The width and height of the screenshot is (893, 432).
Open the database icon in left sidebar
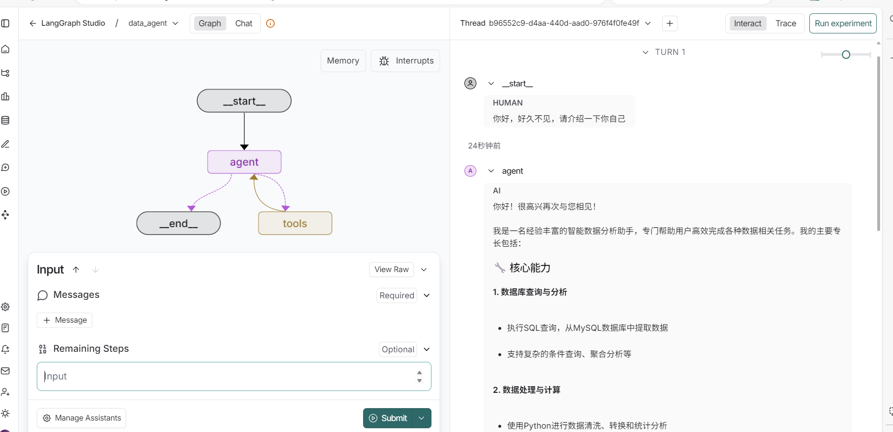point(5,120)
